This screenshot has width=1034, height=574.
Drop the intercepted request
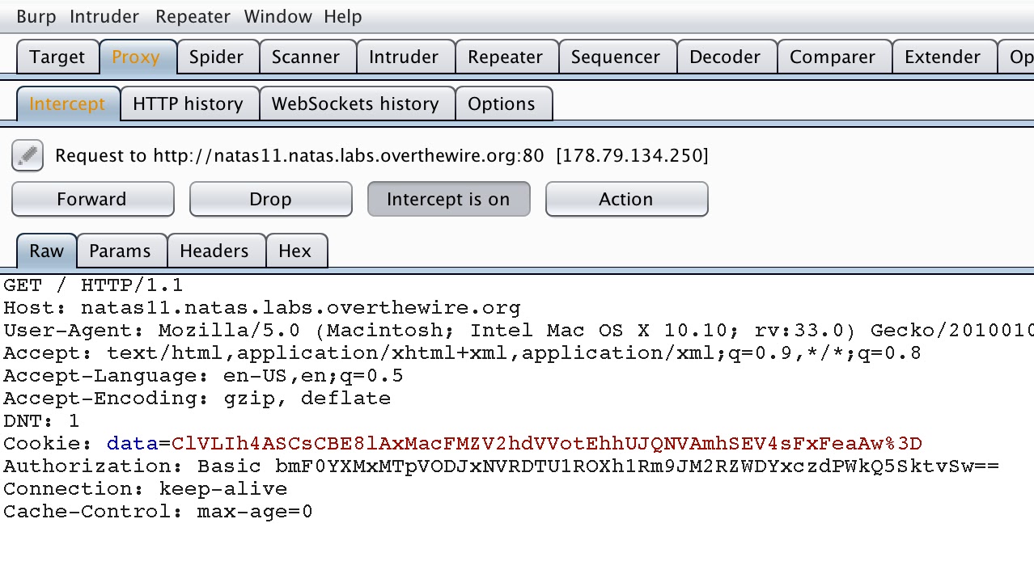coord(270,199)
